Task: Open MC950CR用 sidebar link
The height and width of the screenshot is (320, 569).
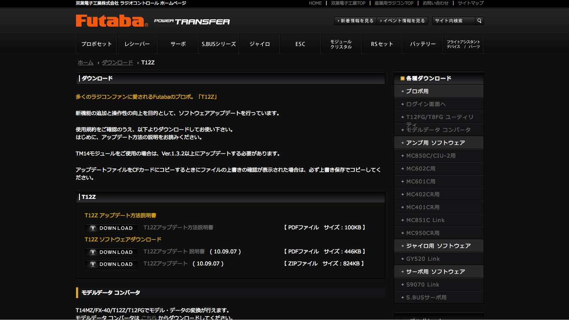Action: 438,233
